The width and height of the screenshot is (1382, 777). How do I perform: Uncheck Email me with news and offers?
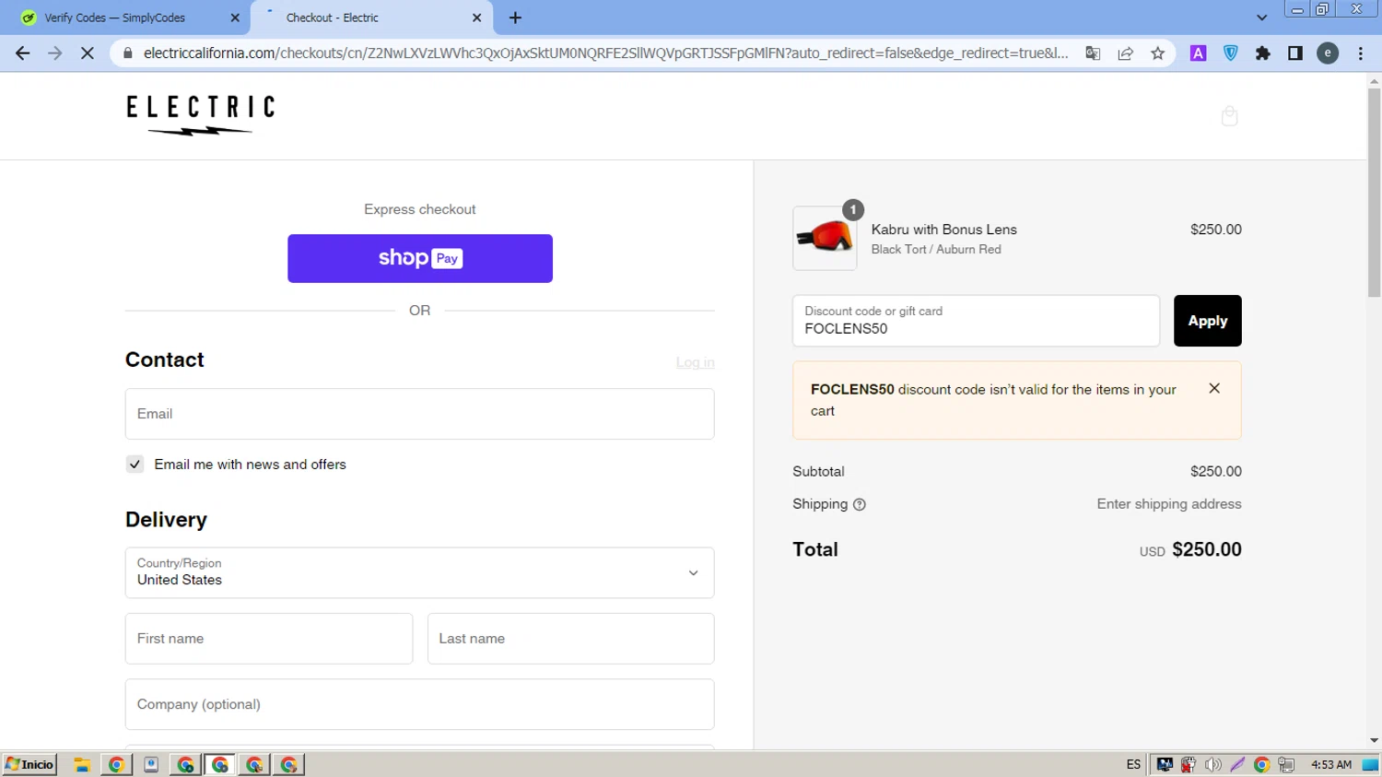[135, 465]
